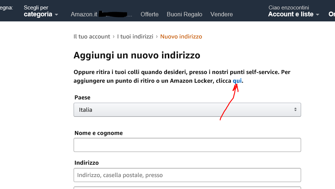Select Vendere in the top navigation
The width and height of the screenshot is (335, 189).
[x=221, y=15]
